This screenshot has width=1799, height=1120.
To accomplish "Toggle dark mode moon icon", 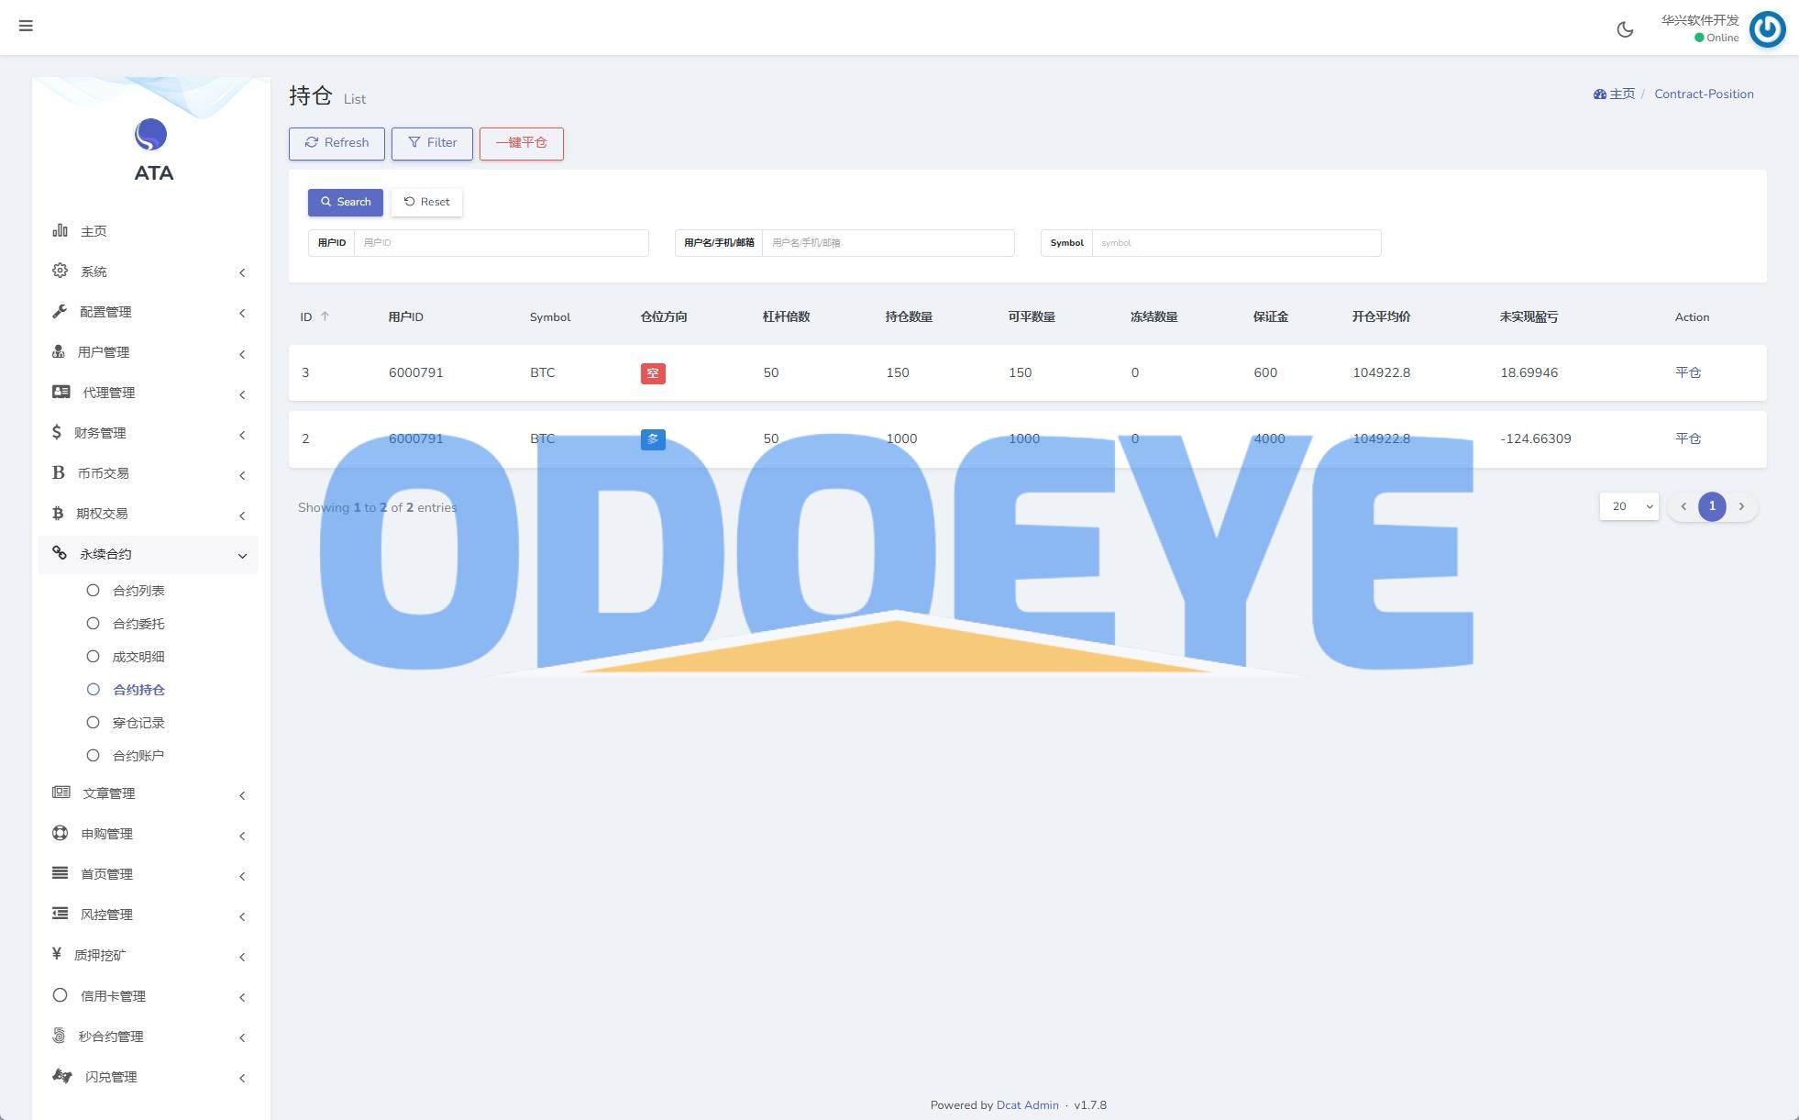I will [x=1625, y=29].
